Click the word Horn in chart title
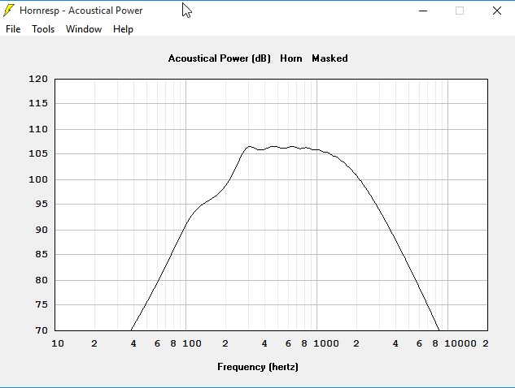The height and width of the screenshot is (388, 515). coord(291,58)
